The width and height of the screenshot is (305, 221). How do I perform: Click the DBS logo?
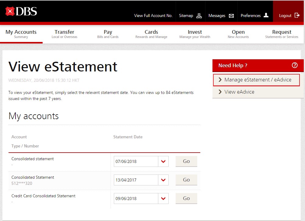tap(21, 12)
